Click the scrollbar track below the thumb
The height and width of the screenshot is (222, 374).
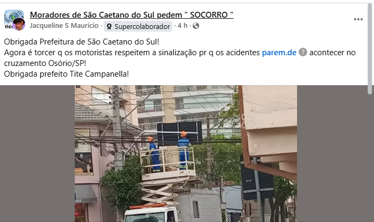370,158
